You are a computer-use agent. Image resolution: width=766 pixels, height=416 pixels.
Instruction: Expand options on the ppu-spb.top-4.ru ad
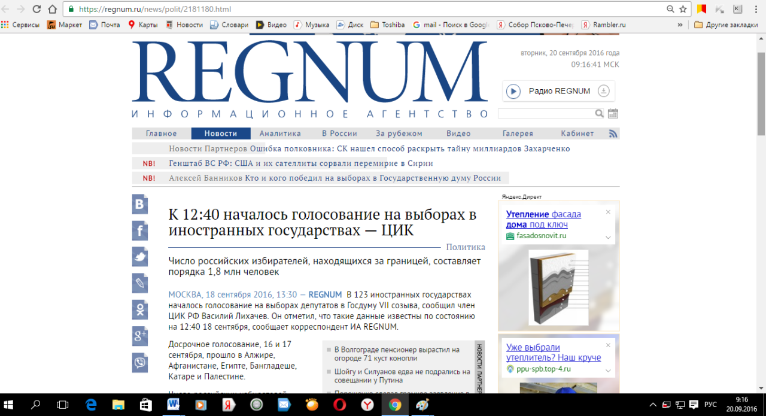coord(608,370)
